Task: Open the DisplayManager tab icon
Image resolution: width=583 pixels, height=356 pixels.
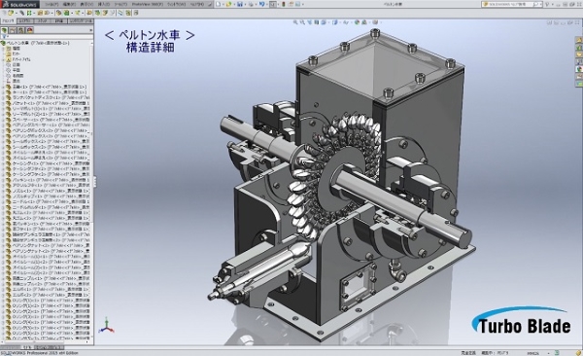Action: tap(30, 30)
